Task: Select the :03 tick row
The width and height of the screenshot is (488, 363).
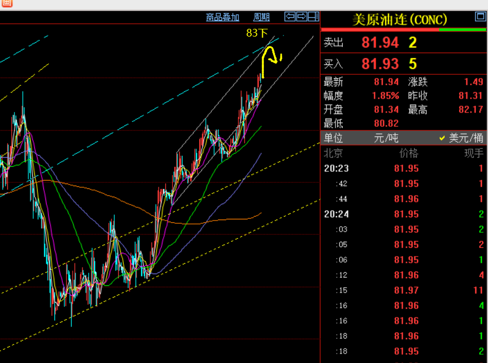Action: 404,229
